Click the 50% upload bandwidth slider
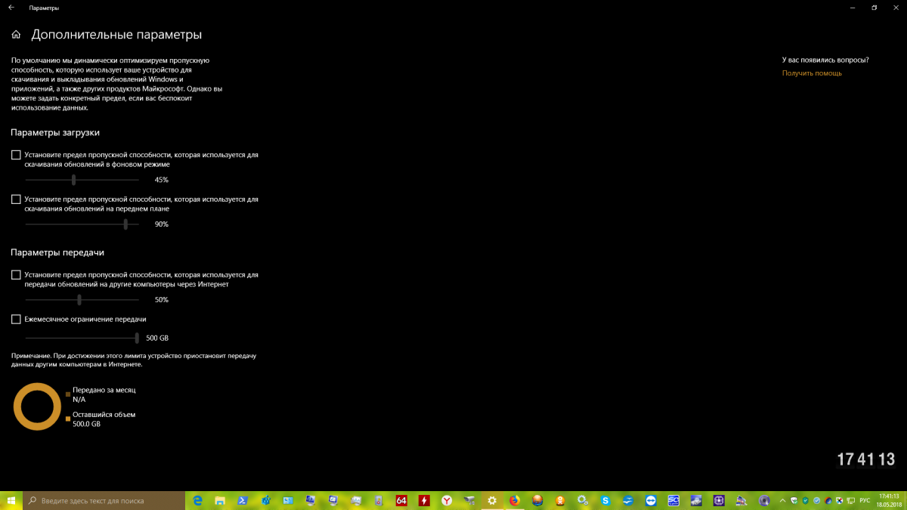 coord(82,300)
